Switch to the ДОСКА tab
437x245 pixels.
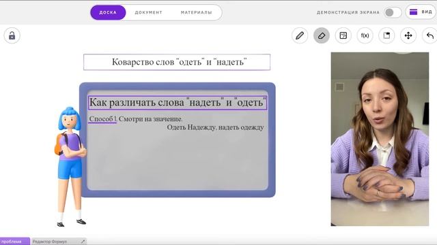(x=108, y=12)
